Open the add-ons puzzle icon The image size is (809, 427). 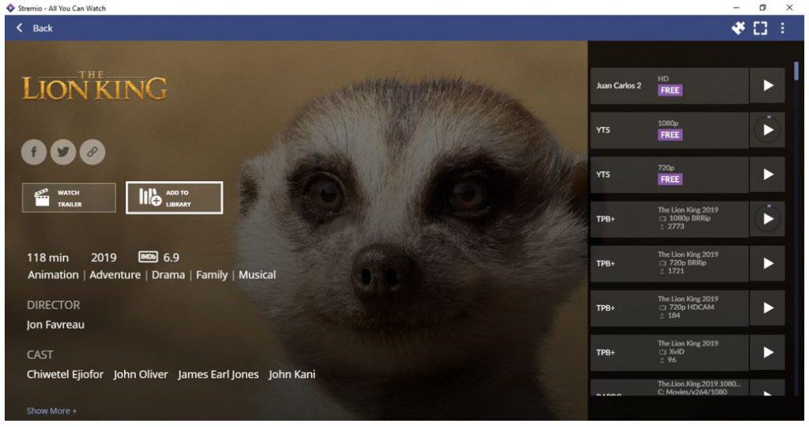(x=739, y=28)
